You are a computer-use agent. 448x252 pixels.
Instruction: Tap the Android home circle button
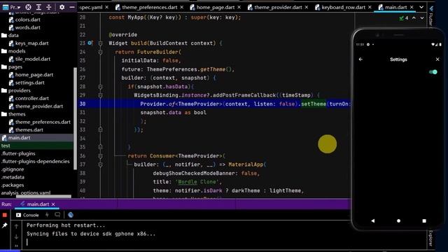pos(398,221)
